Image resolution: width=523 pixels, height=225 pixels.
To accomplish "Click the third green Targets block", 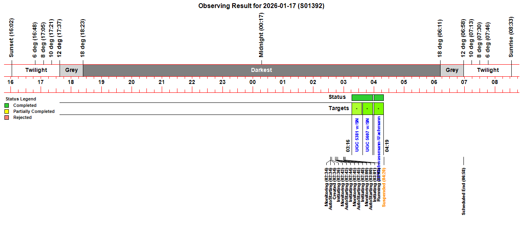I will (x=379, y=108).
